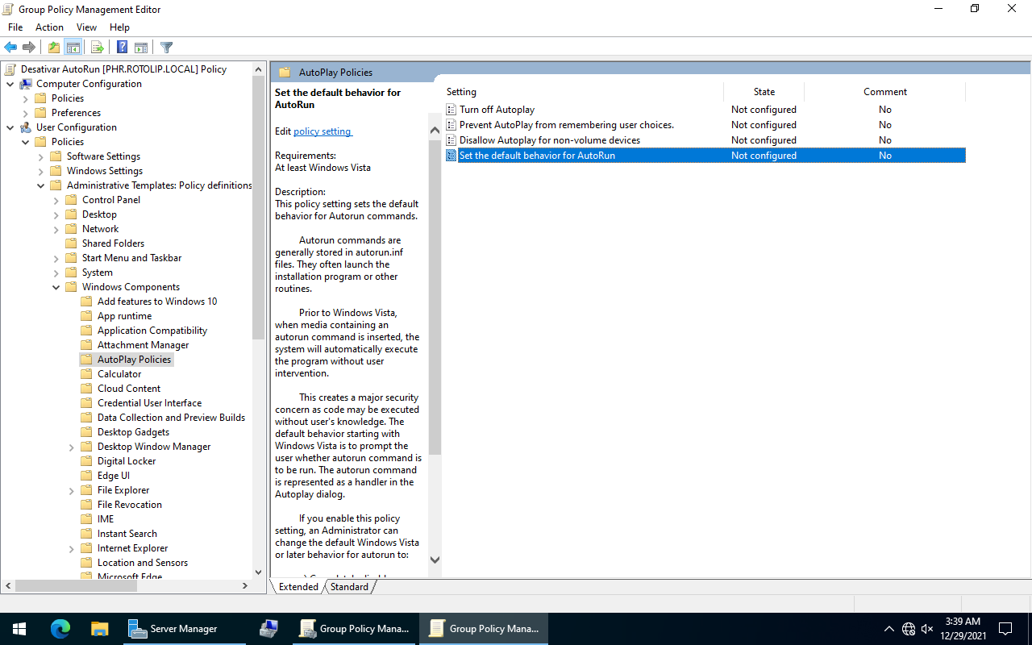The width and height of the screenshot is (1032, 645).
Task: Click the Forward navigation arrow
Action: tap(29, 47)
